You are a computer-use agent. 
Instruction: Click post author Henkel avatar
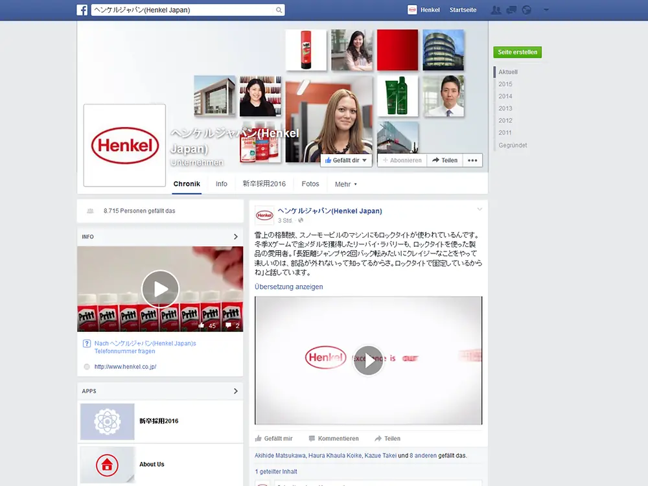tap(264, 215)
